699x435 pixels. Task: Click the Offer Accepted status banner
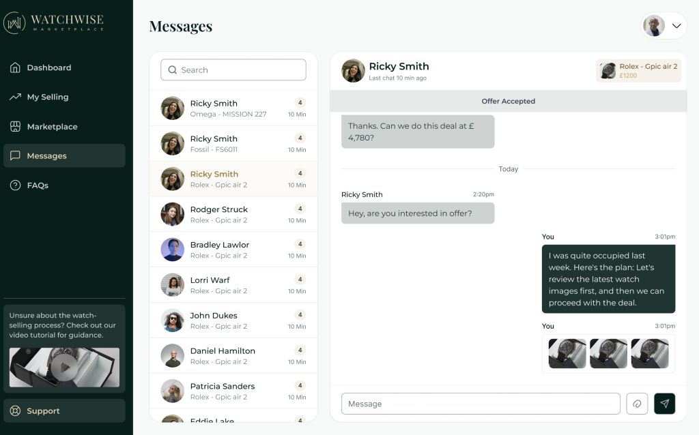click(x=508, y=101)
